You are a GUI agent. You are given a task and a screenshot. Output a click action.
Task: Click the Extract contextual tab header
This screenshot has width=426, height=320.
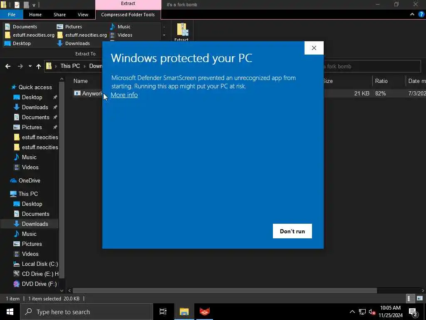tap(128, 5)
